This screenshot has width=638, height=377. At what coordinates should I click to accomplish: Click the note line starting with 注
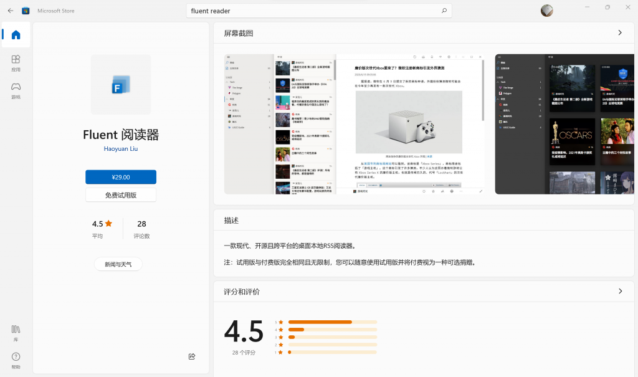(350, 262)
